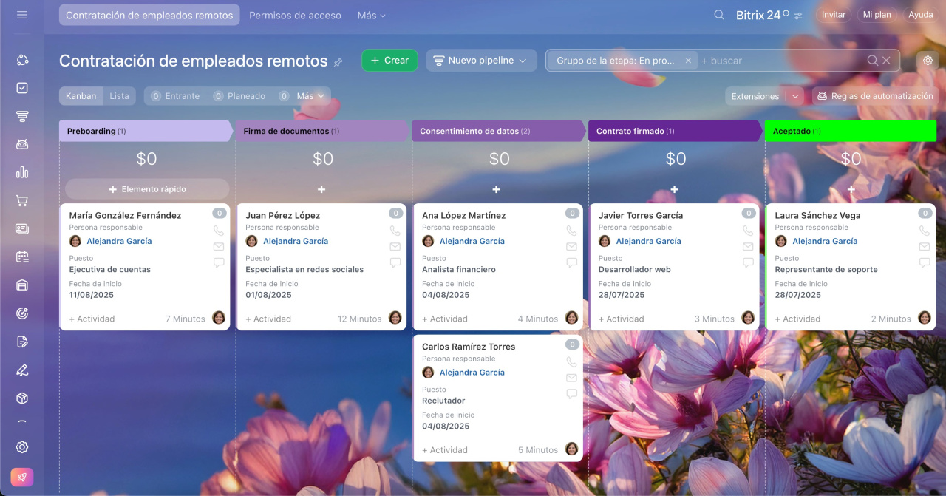Filter by Planeado counter
Screen dimensions: 946x496
[x=239, y=96]
